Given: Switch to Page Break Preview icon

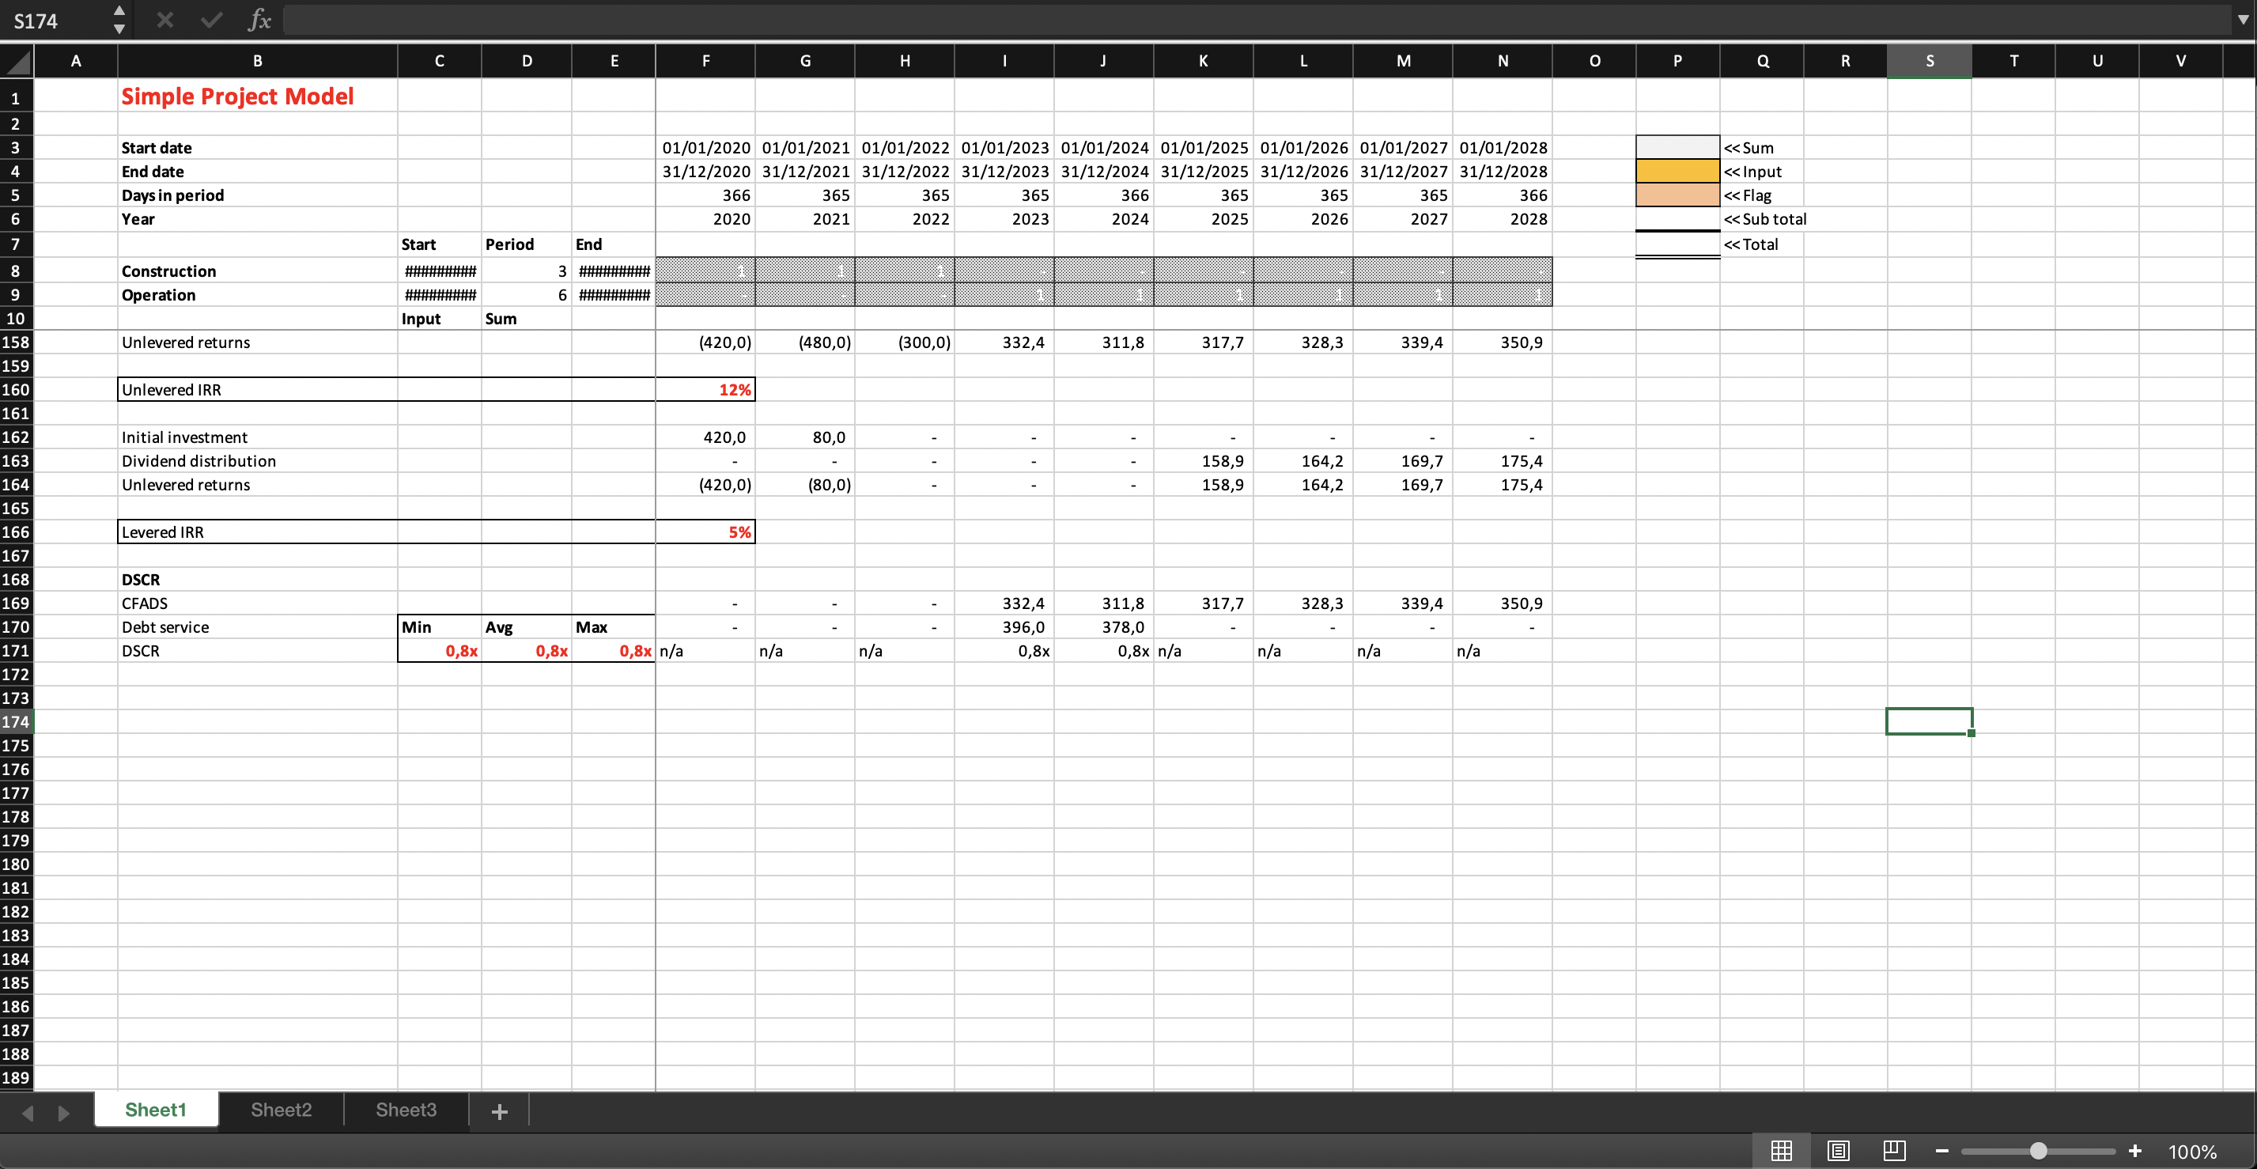Looking at the screenshot, I should click(x=1894, y=1150).
